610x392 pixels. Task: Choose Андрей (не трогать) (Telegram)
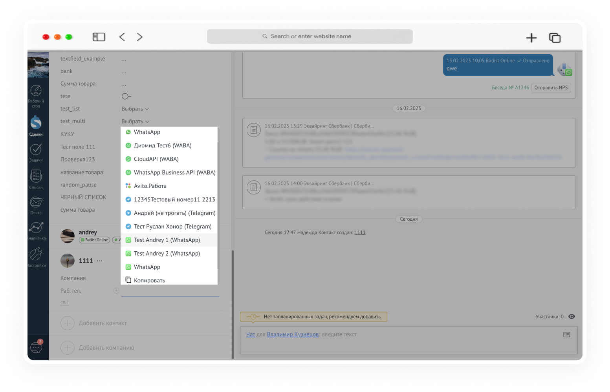(x=169, y=213)
